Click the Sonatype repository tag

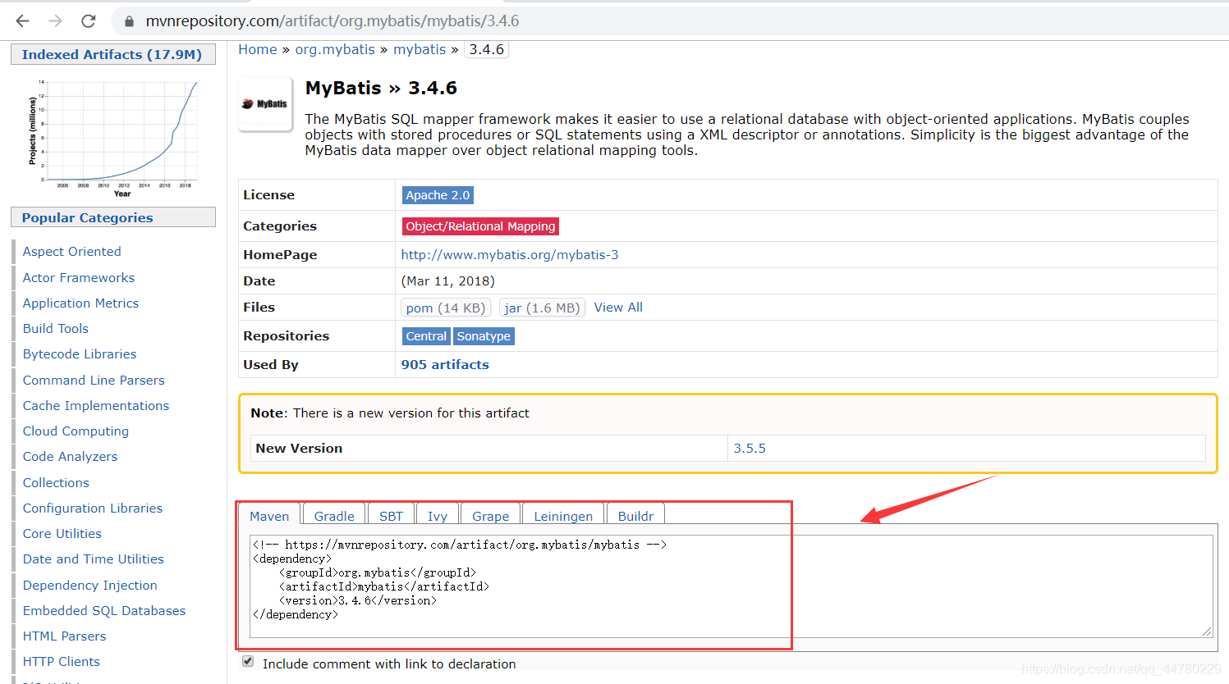click(x=484, y=336)
